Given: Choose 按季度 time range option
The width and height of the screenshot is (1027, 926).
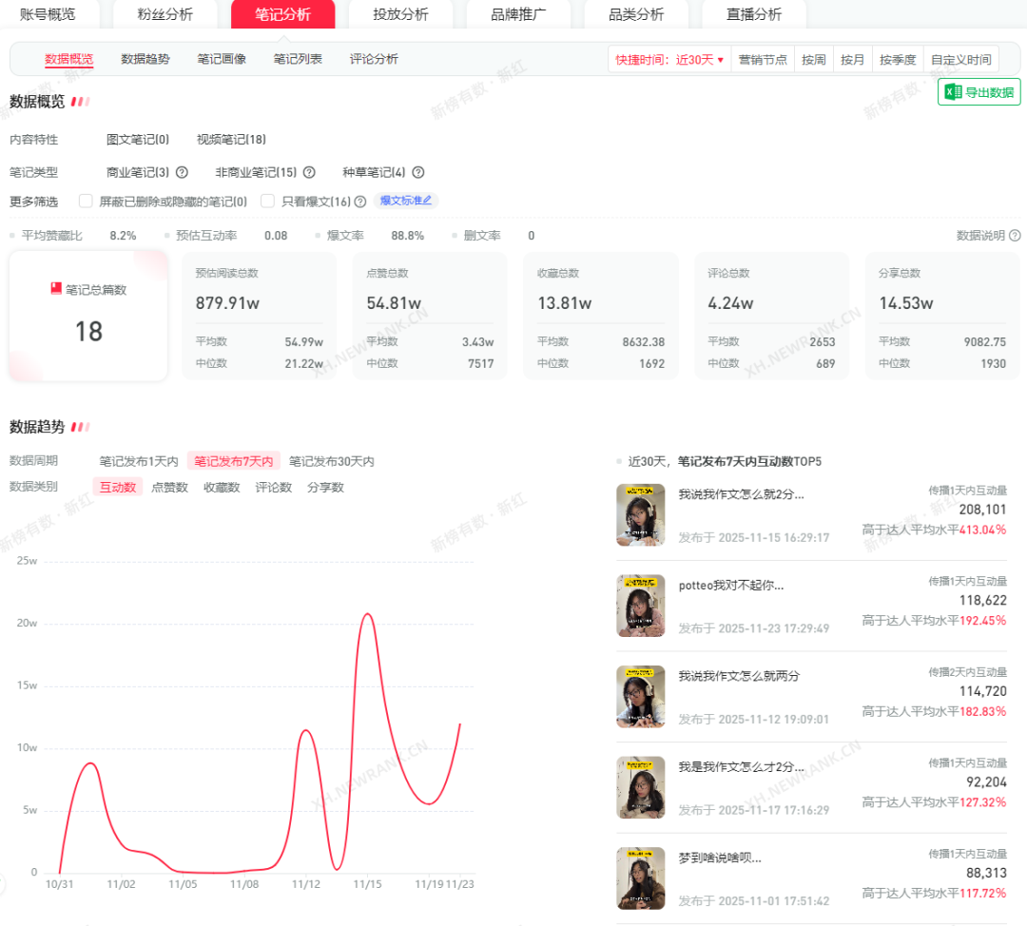Looking at the screenshot, I should 898,60.
